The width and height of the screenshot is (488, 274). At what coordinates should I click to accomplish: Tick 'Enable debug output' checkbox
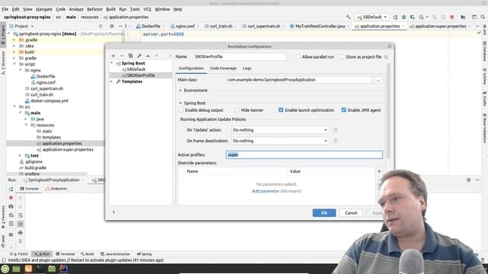click(x=181, y=110)
